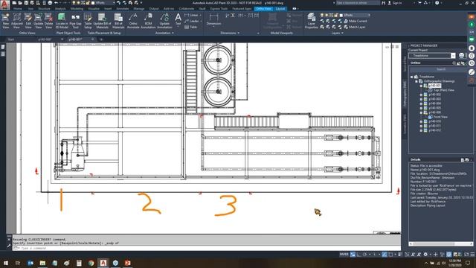
Task: Click the New View tool
Action: pos(5,21)
